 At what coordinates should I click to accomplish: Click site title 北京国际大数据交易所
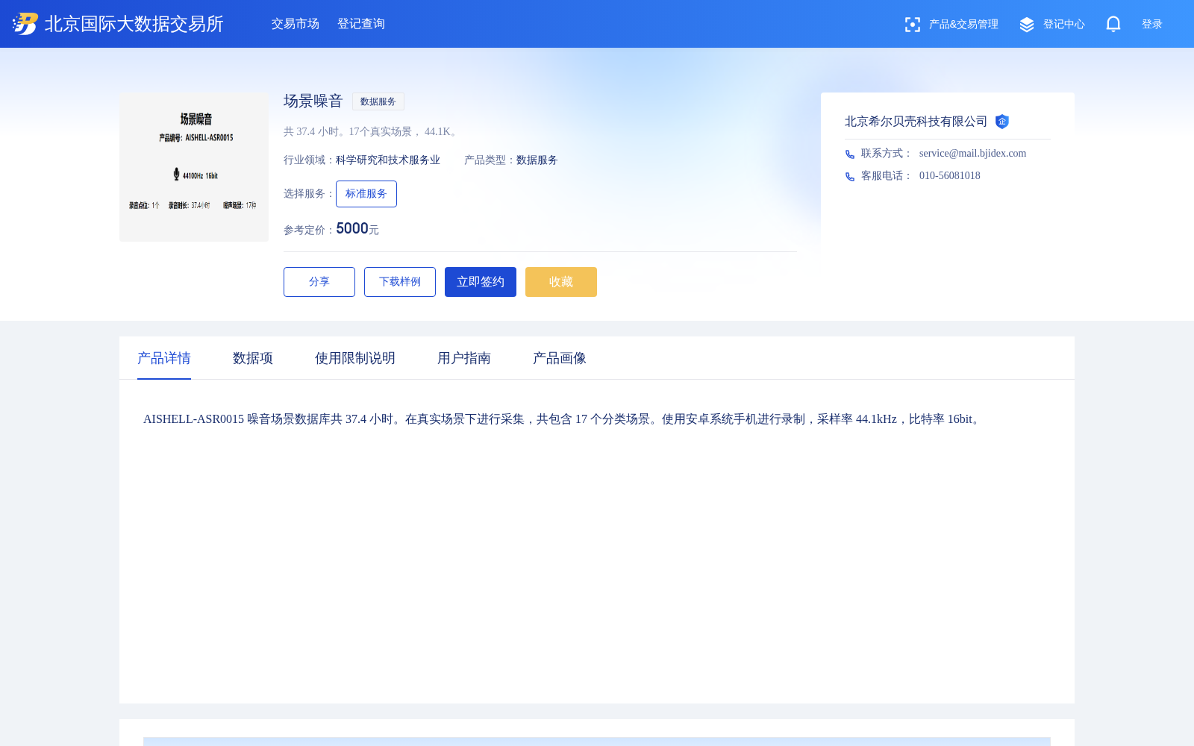pos(134,24)
